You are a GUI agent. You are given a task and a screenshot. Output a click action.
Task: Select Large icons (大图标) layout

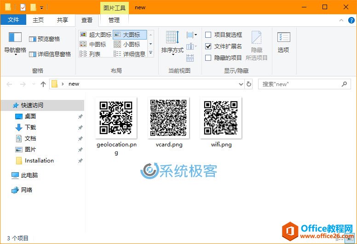pyautogui.click(x=130, y=35)
